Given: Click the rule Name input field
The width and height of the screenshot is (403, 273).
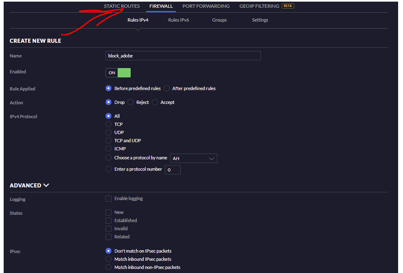Looking at the screenshot, I should [183, 56].
